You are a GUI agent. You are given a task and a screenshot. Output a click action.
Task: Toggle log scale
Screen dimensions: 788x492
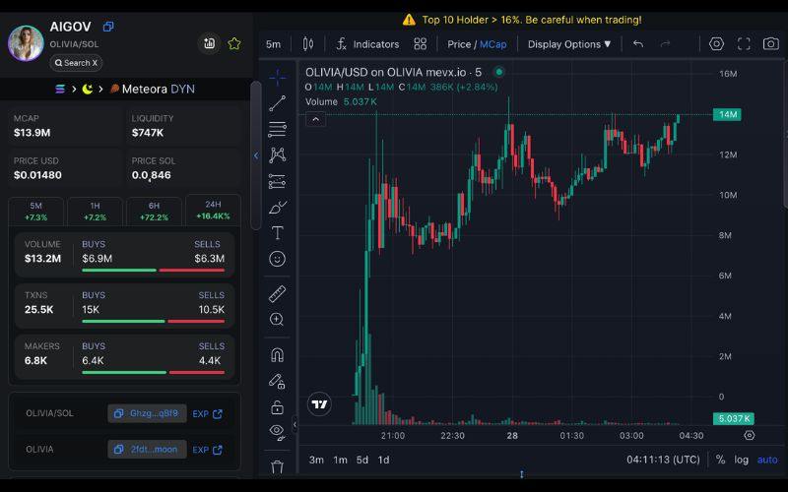742,460
